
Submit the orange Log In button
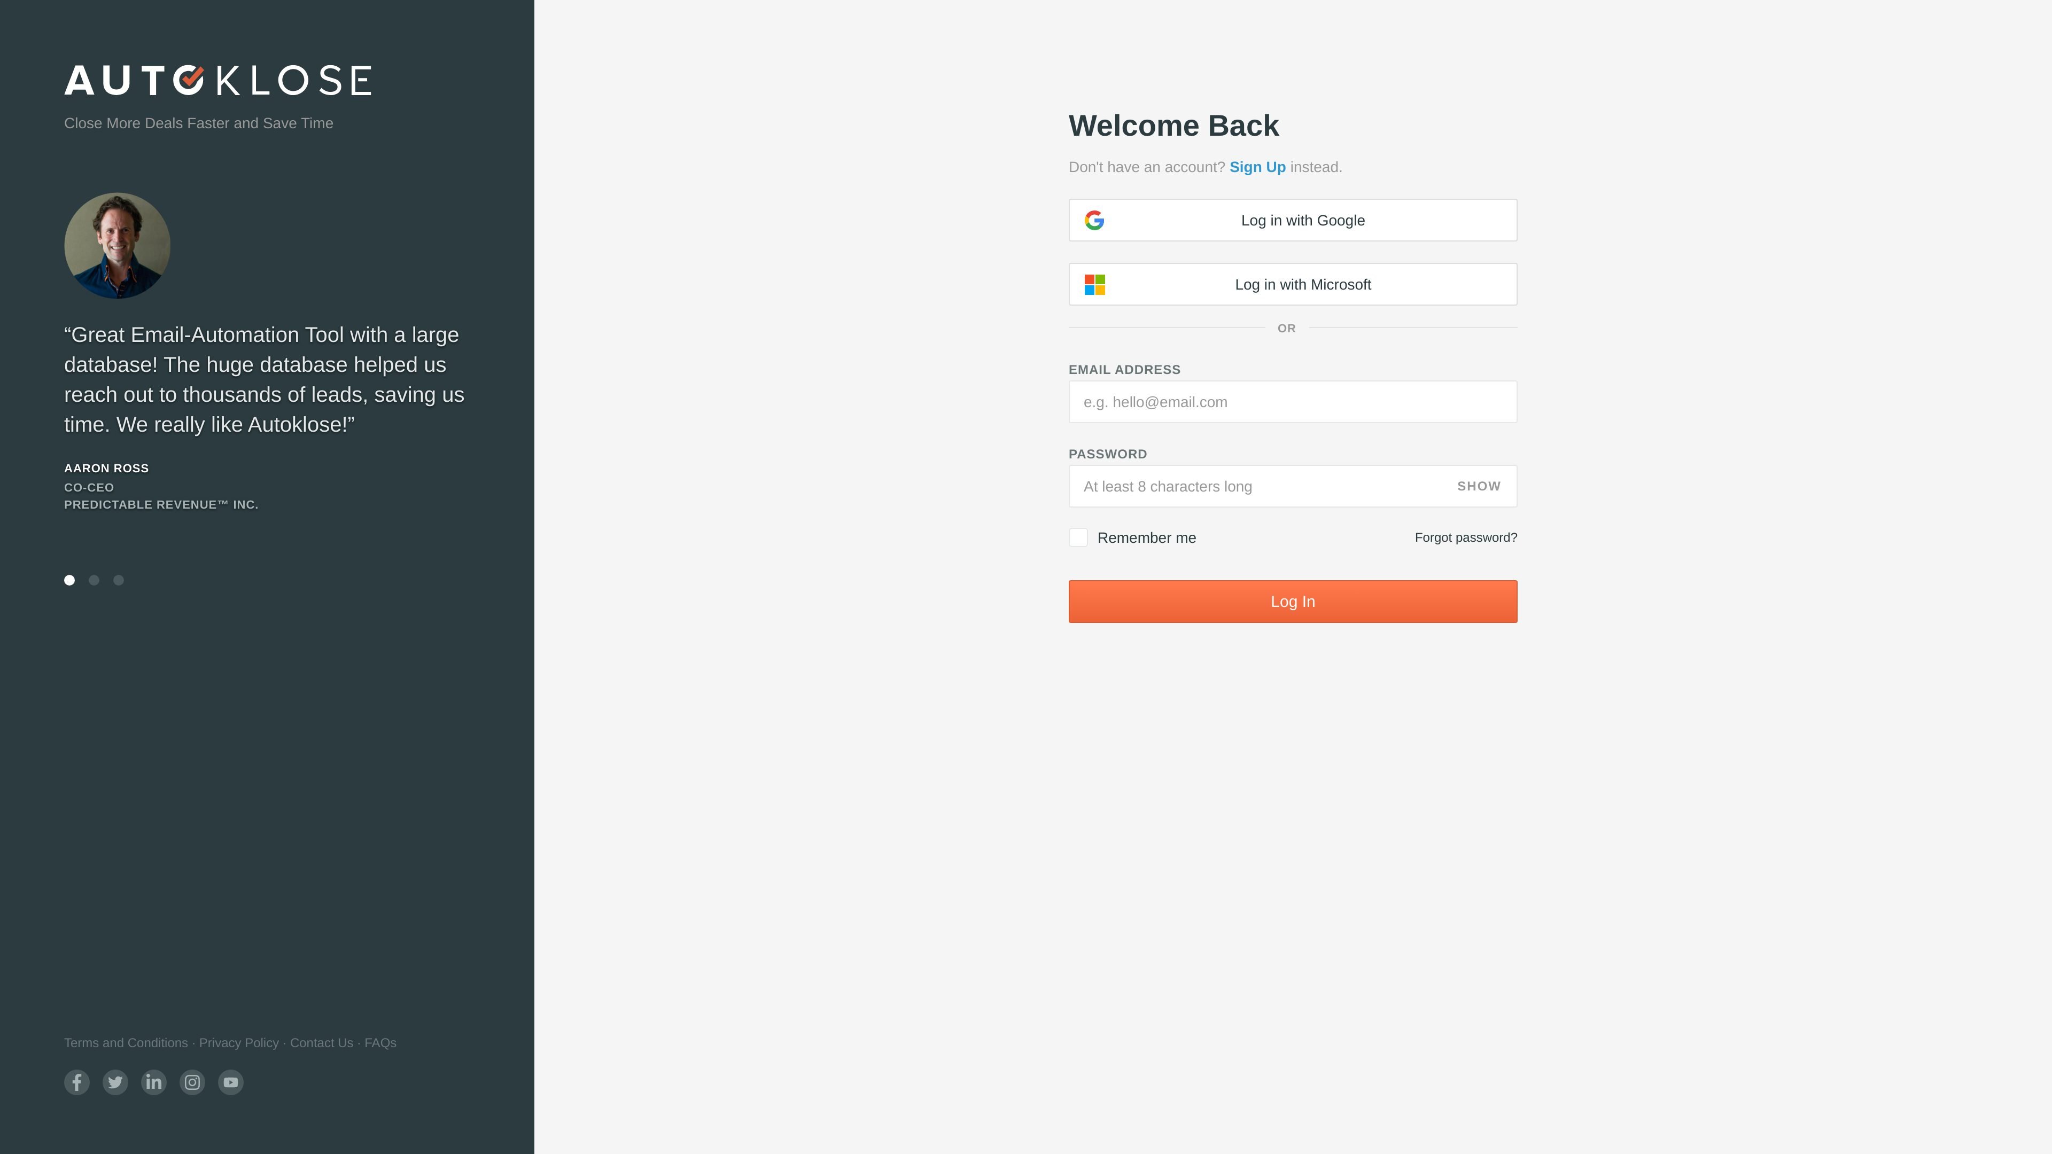(x=1293, y=601)
